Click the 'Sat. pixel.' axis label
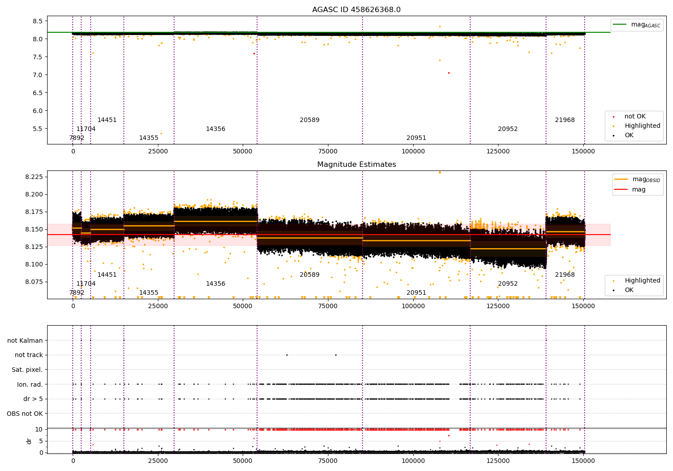 [27, 370]
